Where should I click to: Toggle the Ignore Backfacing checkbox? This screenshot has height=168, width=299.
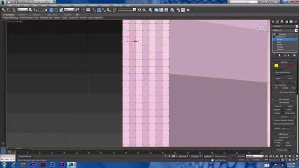274,72
